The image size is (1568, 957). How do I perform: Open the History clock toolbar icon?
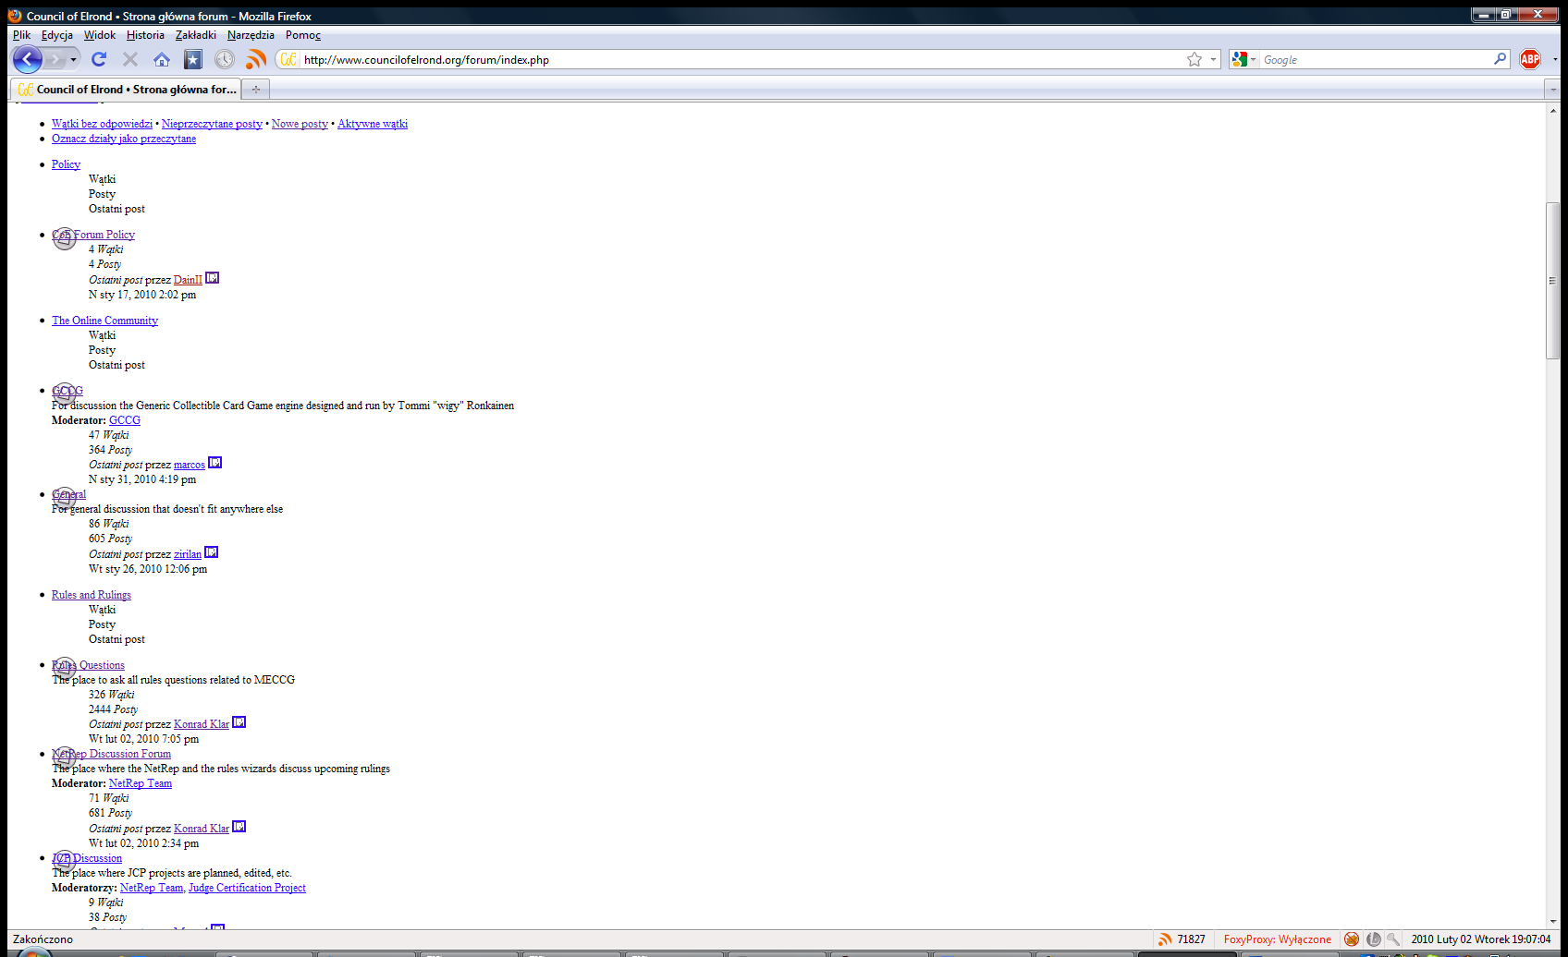click(x=225, y=59)
